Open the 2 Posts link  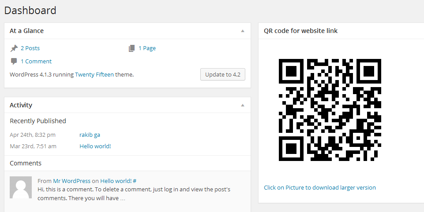click(x=30, y=48)
